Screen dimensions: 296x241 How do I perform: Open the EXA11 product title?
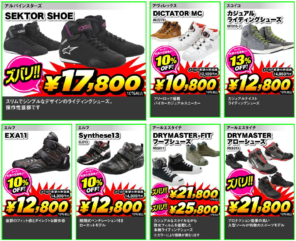pyautogui.click(x=16, y=135)
